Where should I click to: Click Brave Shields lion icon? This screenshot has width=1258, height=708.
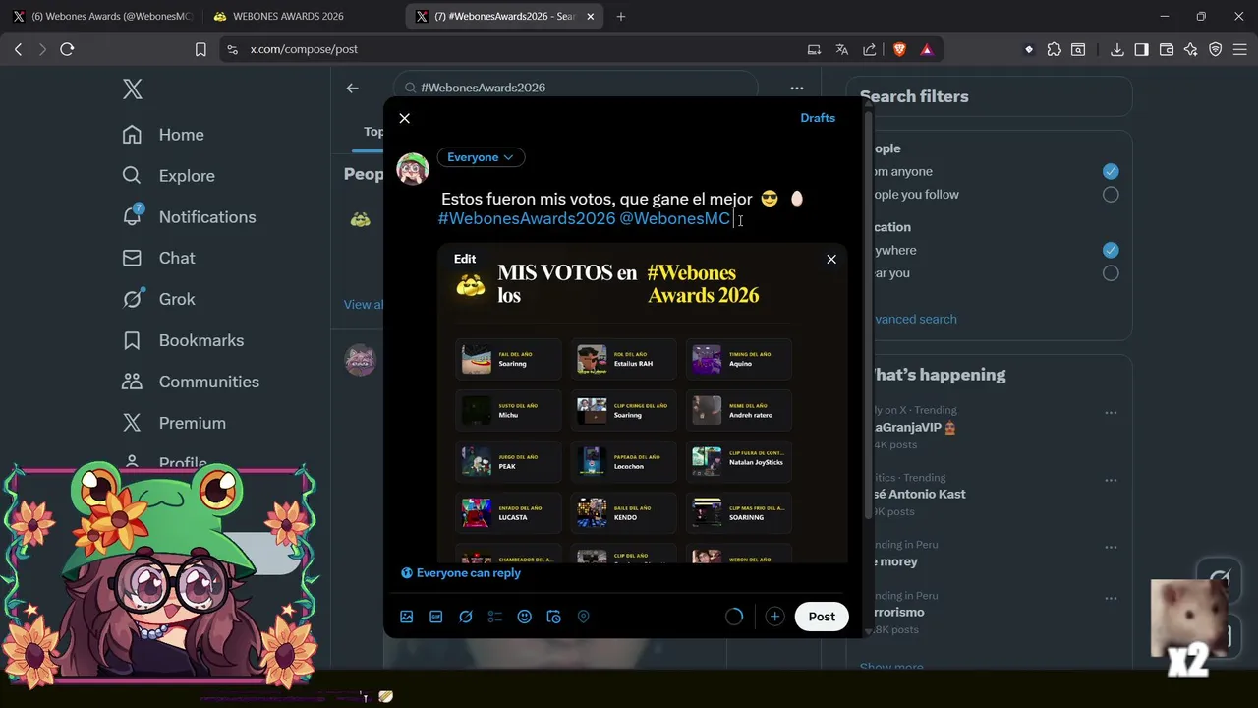[x=899, y=49]
